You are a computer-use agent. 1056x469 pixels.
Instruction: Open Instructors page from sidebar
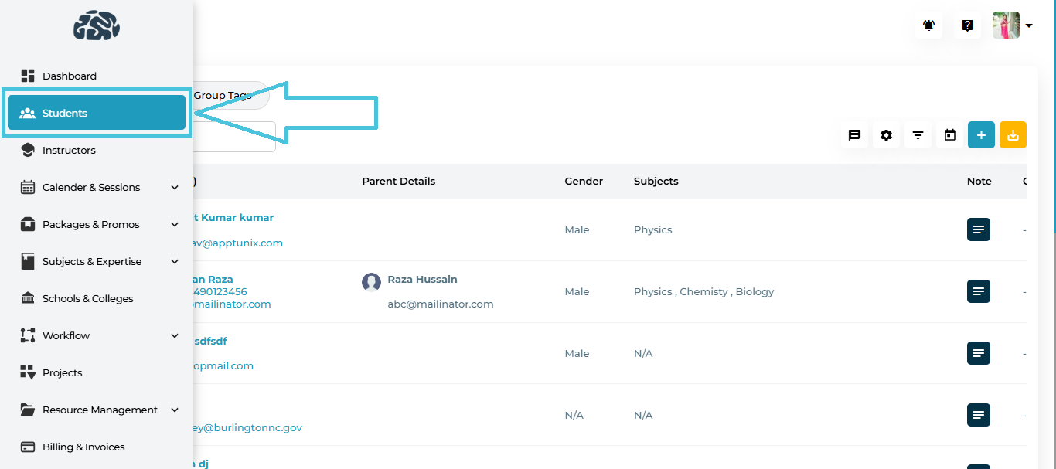[69, 150]
